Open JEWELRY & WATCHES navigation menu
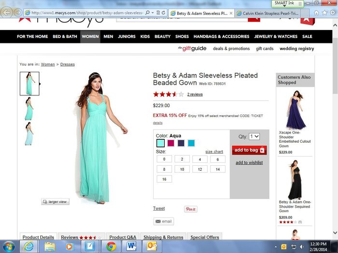The image size is (338, 253). pos(276,36)
